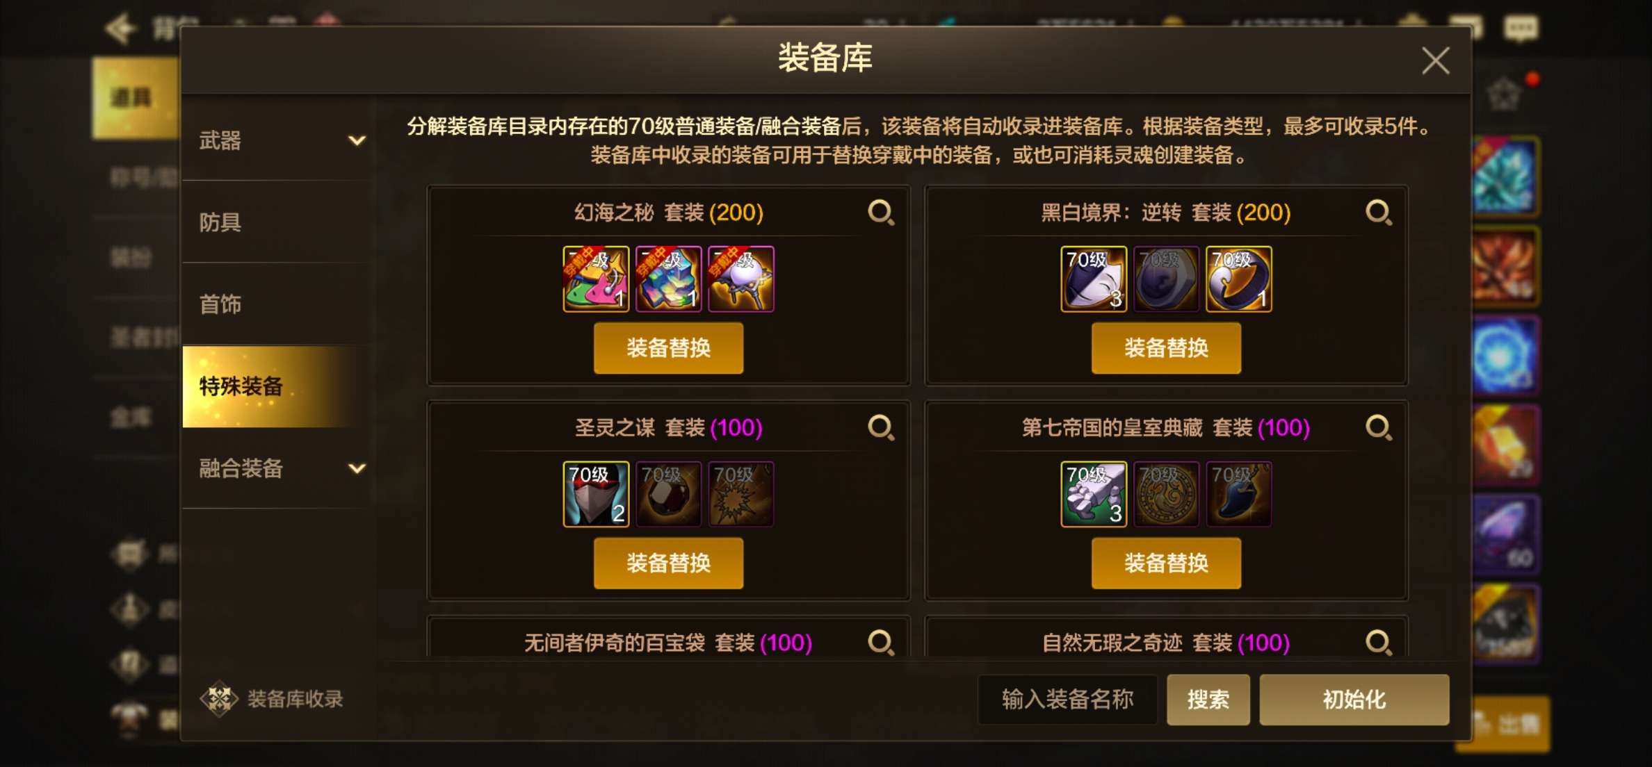Image resolution: width=1652 pixels, height=767 pixels.
Task: Inspect 第七帝国的皇室典藏 set via magnifier
Action: [x=1379, y=428]
